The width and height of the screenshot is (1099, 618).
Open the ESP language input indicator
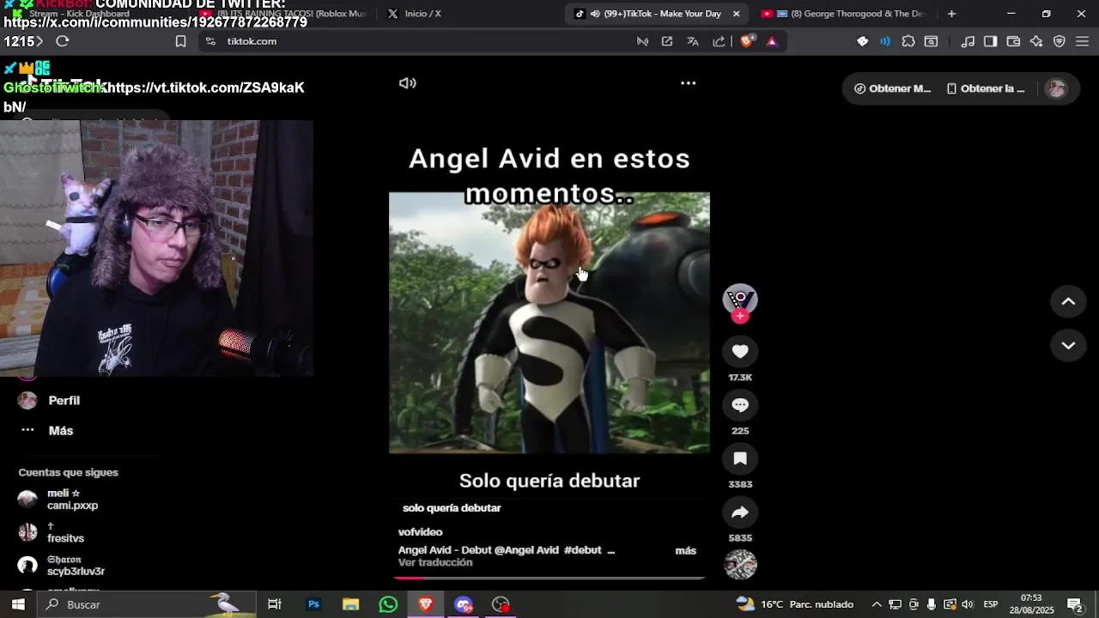990,604
